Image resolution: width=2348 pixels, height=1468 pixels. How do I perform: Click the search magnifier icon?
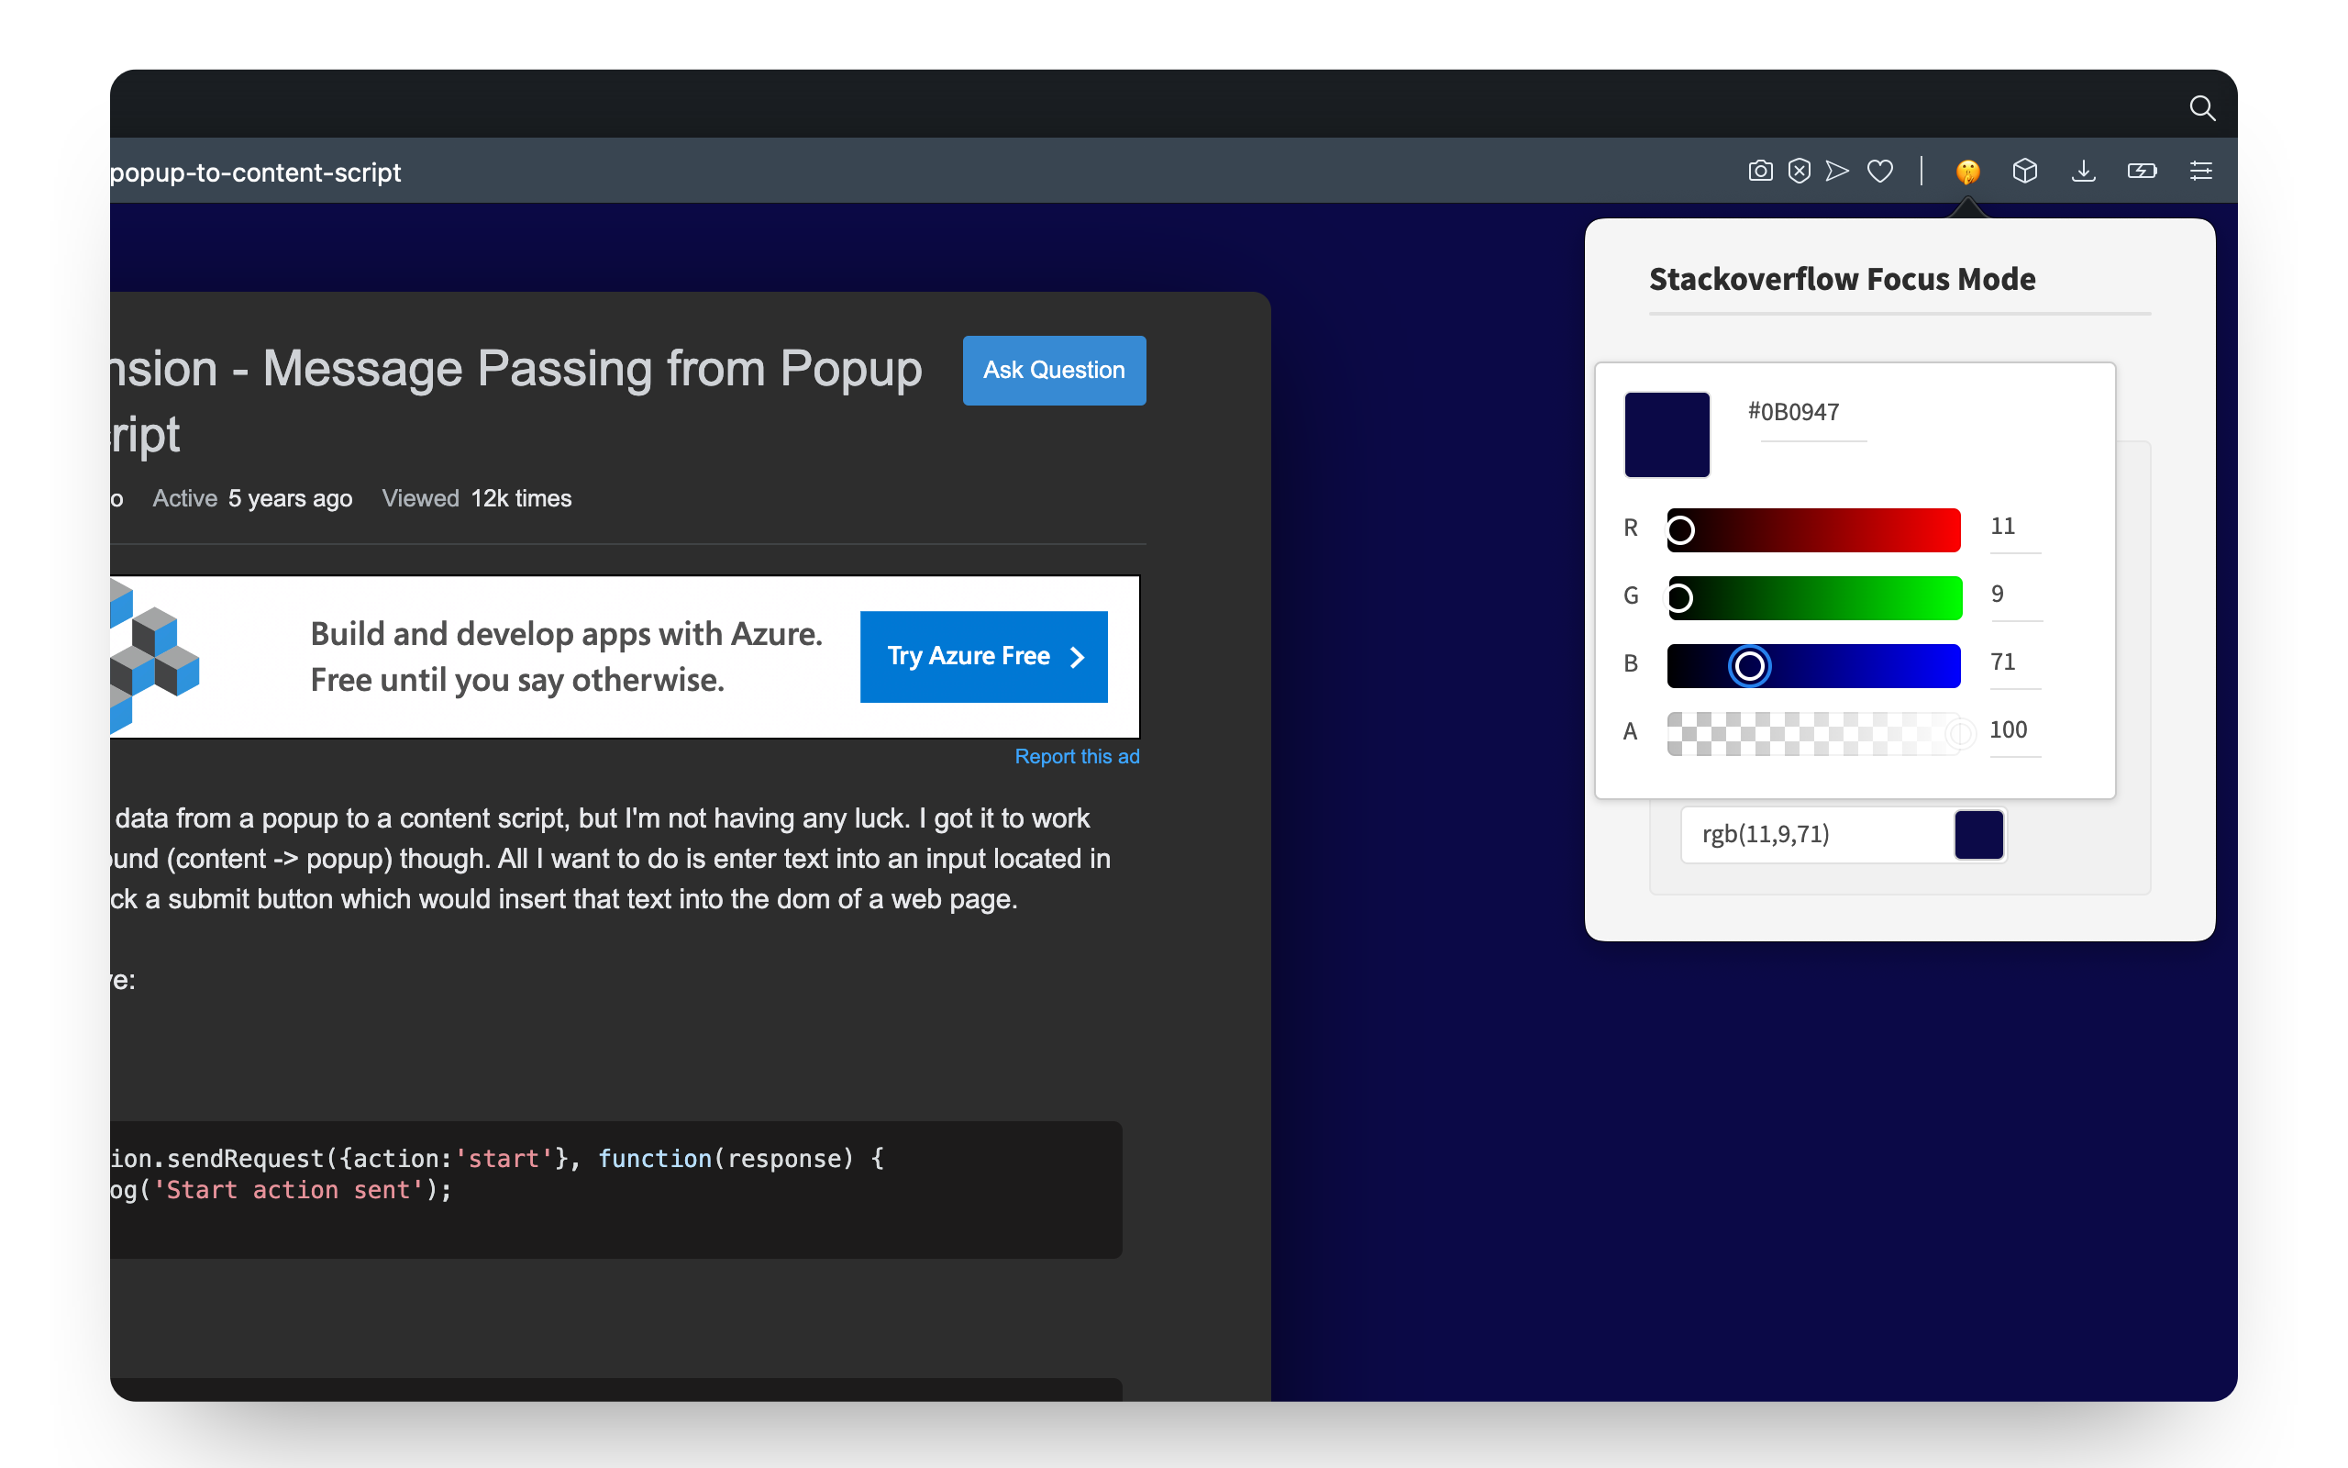(x=2201, y=107)
